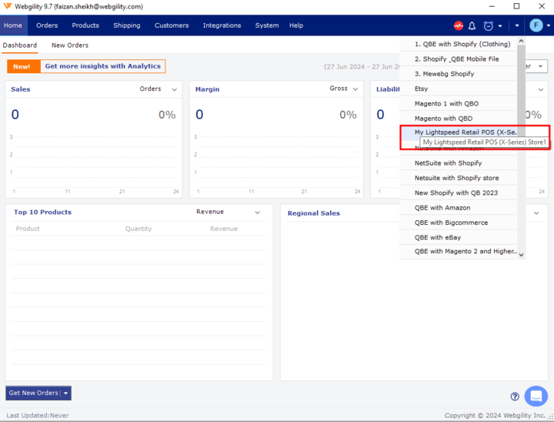Screen dimensions: 554x422
Task: Select QBE with Bigcommerce
Action: pos(459,223)
